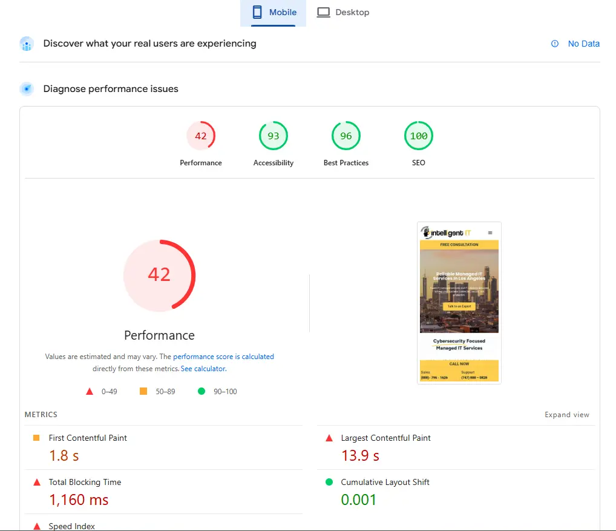The width and height of the screenshot is (616, 531).
Task: Click the red triangle icon for Speed Index
Action: pyautogui.click(x=37, y=526)
